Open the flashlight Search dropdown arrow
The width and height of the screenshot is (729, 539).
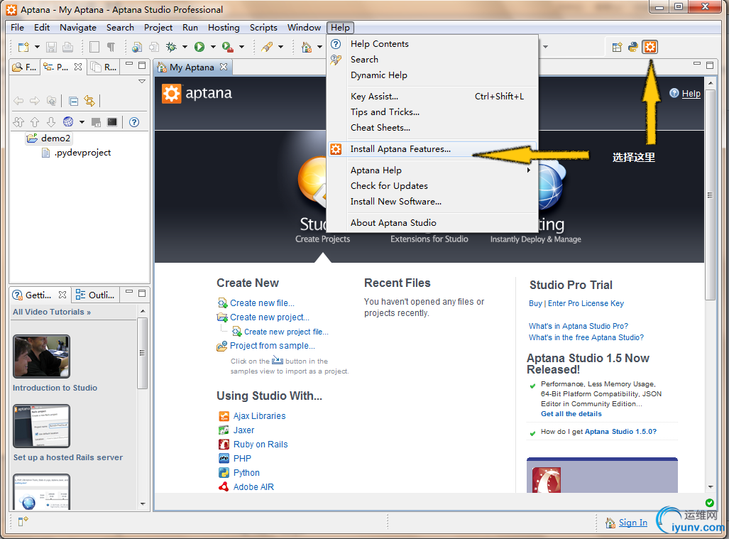pyautogui.click(x=280, y=47)
